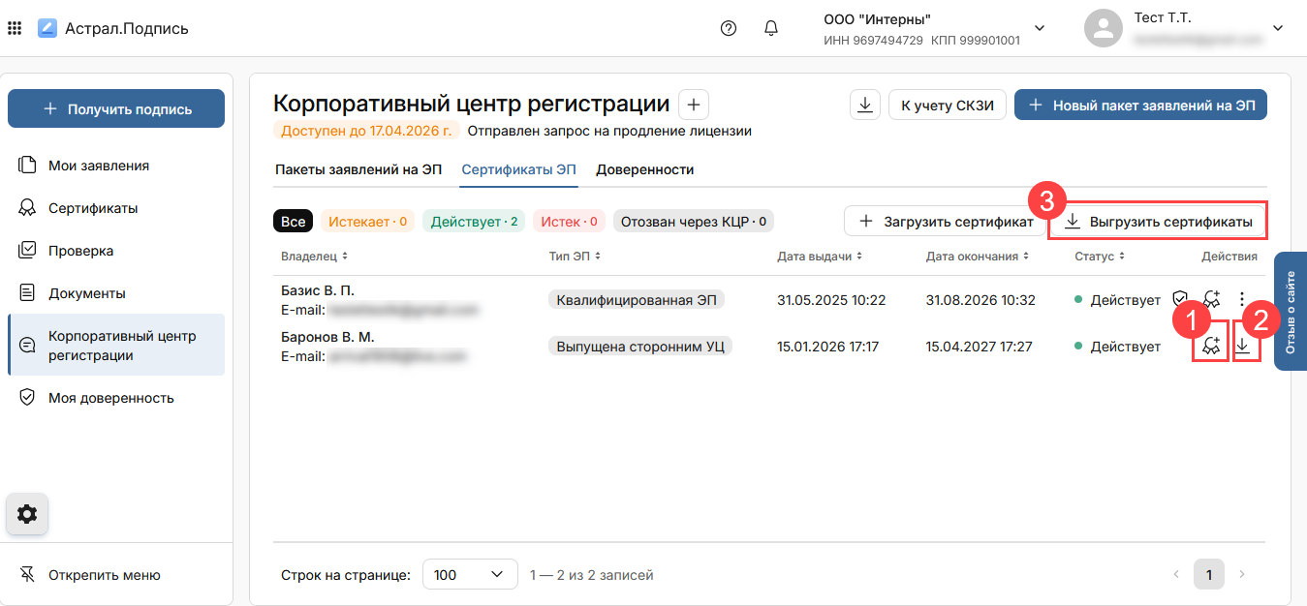
Task: Click the help question mark icon
Action: tap(729, 28)
